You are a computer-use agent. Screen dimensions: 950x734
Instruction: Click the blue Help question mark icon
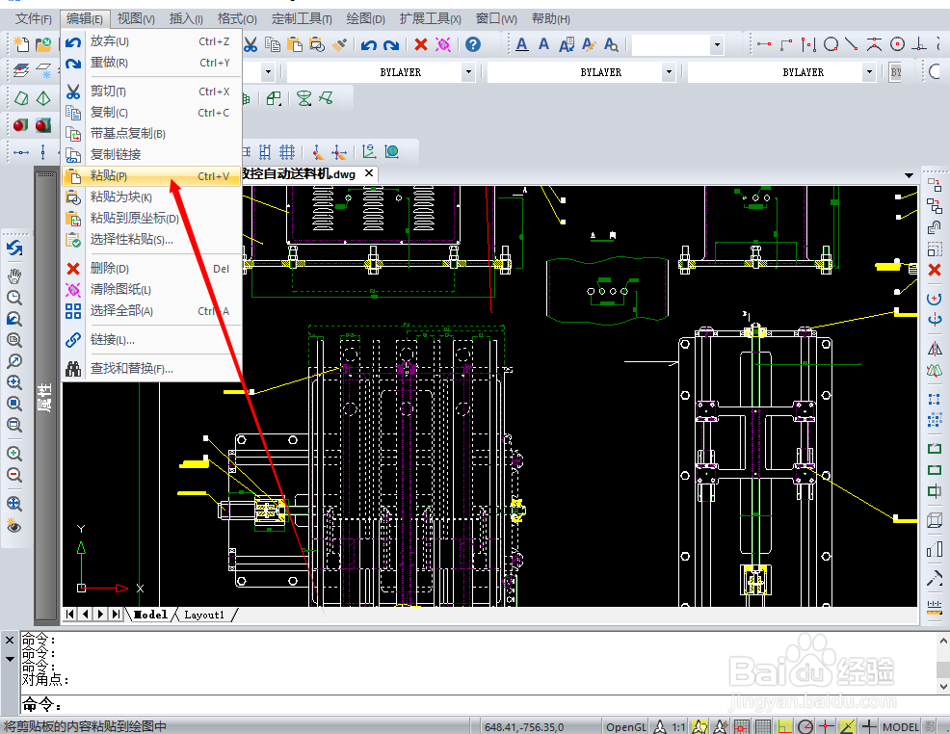pos(472,44)
